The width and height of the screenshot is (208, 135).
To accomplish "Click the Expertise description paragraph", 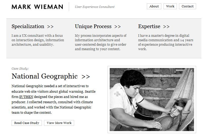I will pos(166,42).
